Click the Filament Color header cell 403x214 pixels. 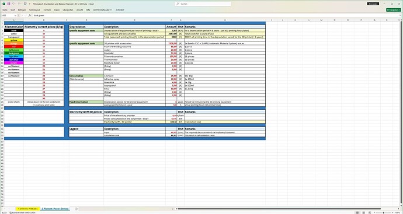pyautogui.click(x=14, y=27)
